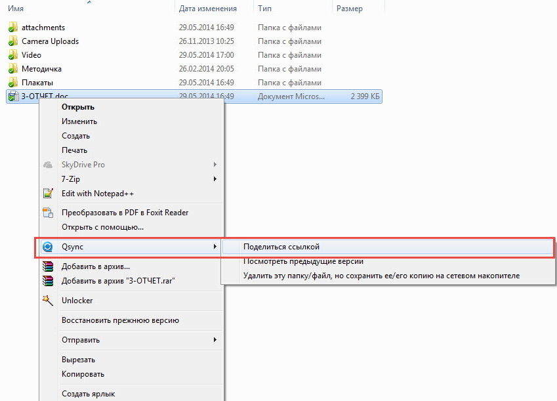Select Добавить в архив...

point(131,266)
